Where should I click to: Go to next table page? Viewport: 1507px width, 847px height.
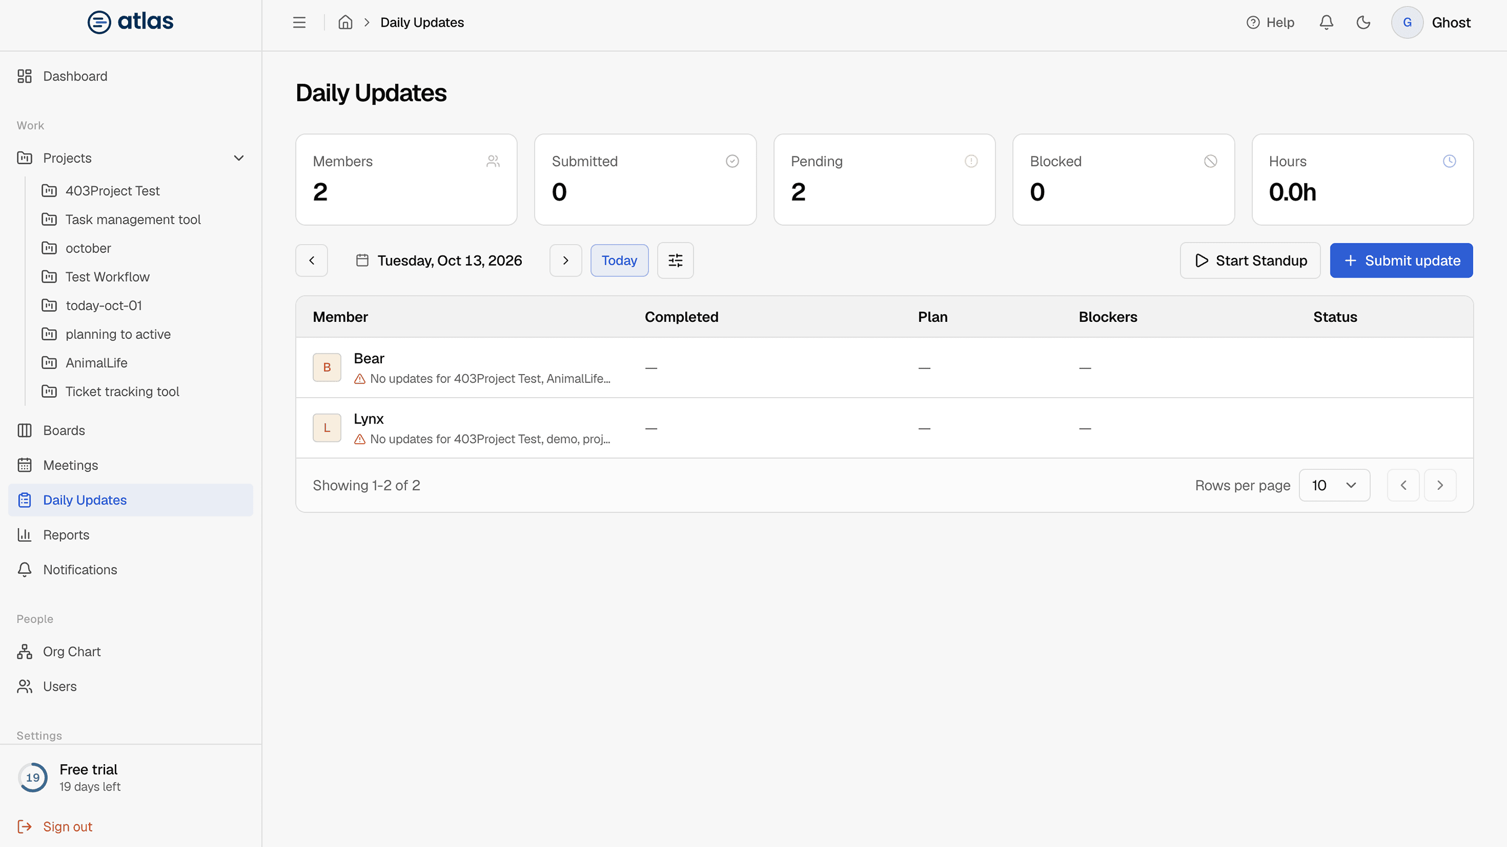(x=1440, y=485)
